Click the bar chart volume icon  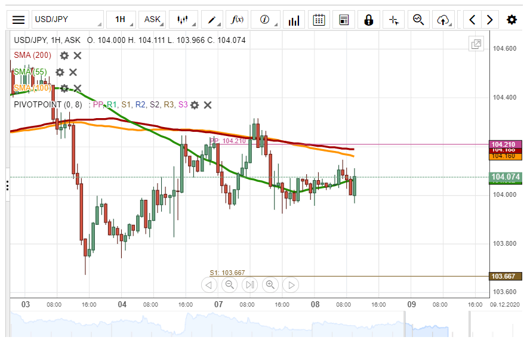pyautogui.click(x=294, y=20)
